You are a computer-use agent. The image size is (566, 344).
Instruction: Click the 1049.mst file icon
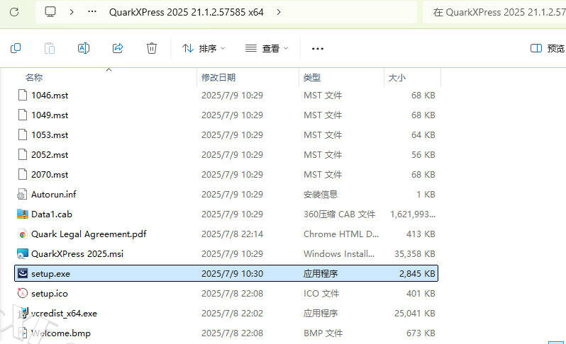click(x=23, y=115)
